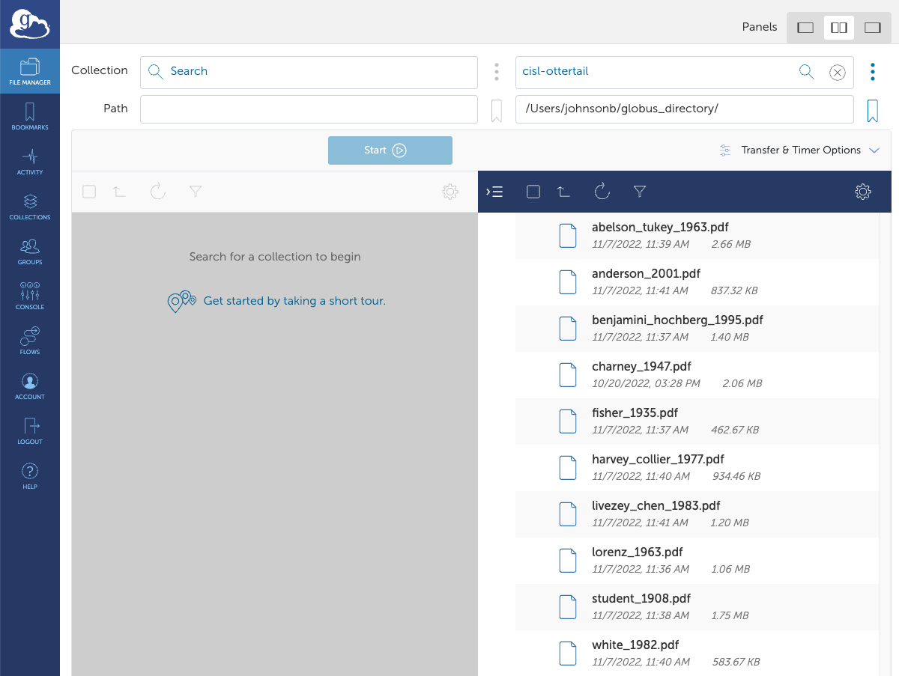Go up one folder in right panel
899x676 pixels.
(x=564, y=192)
